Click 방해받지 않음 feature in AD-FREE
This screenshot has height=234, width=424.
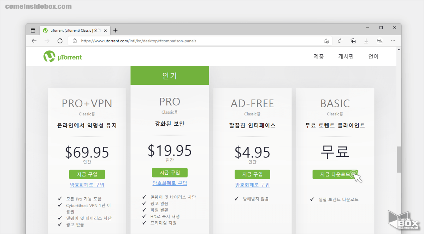256,199
